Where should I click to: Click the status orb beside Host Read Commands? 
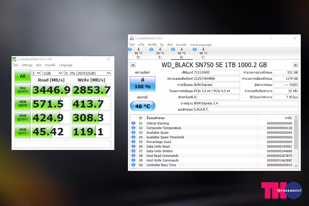133,156
